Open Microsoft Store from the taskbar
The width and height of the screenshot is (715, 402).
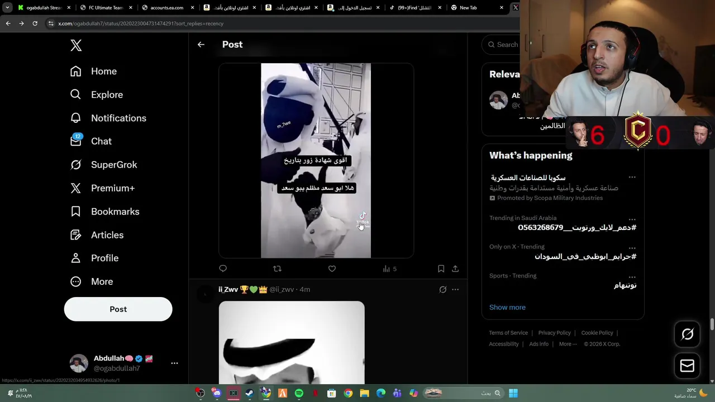coord(331,393)
